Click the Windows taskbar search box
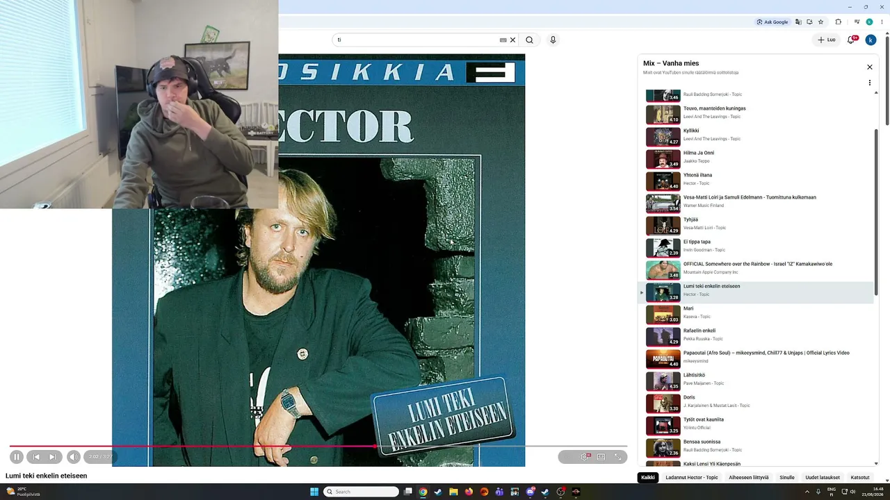 (x=362, y=492)
